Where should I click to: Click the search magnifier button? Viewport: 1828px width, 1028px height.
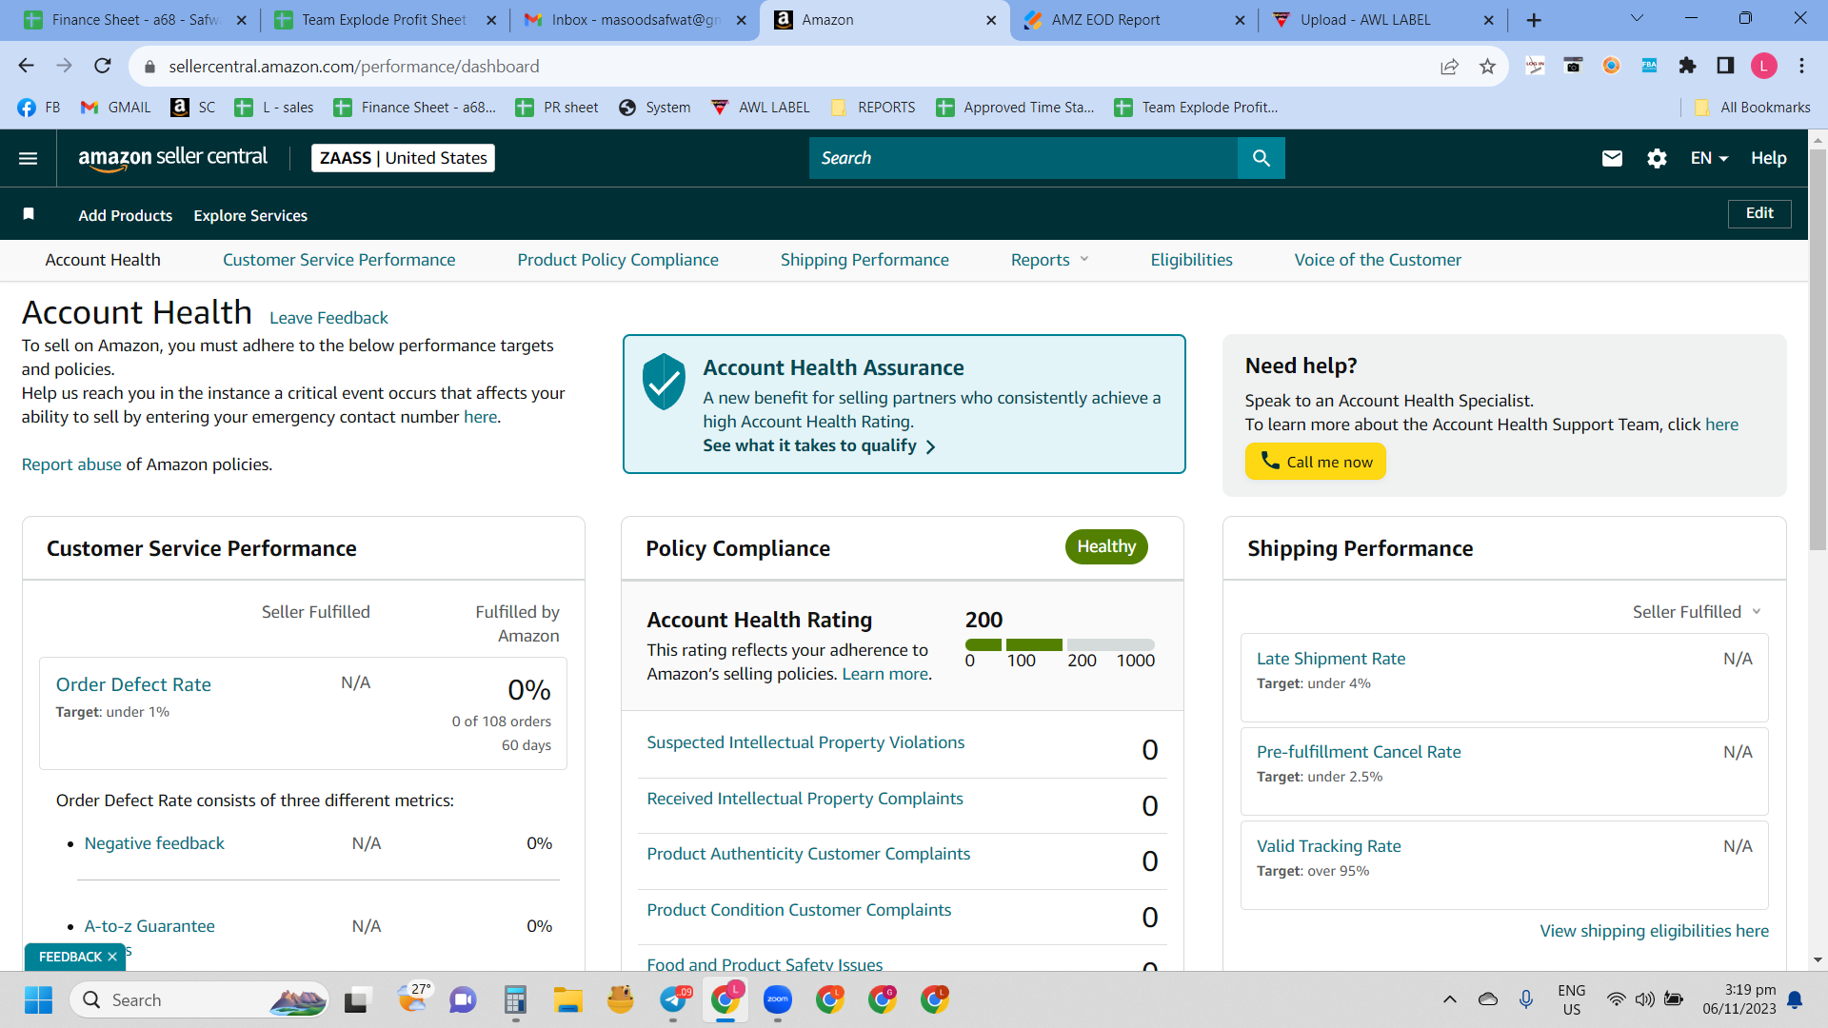point(1262,158)
